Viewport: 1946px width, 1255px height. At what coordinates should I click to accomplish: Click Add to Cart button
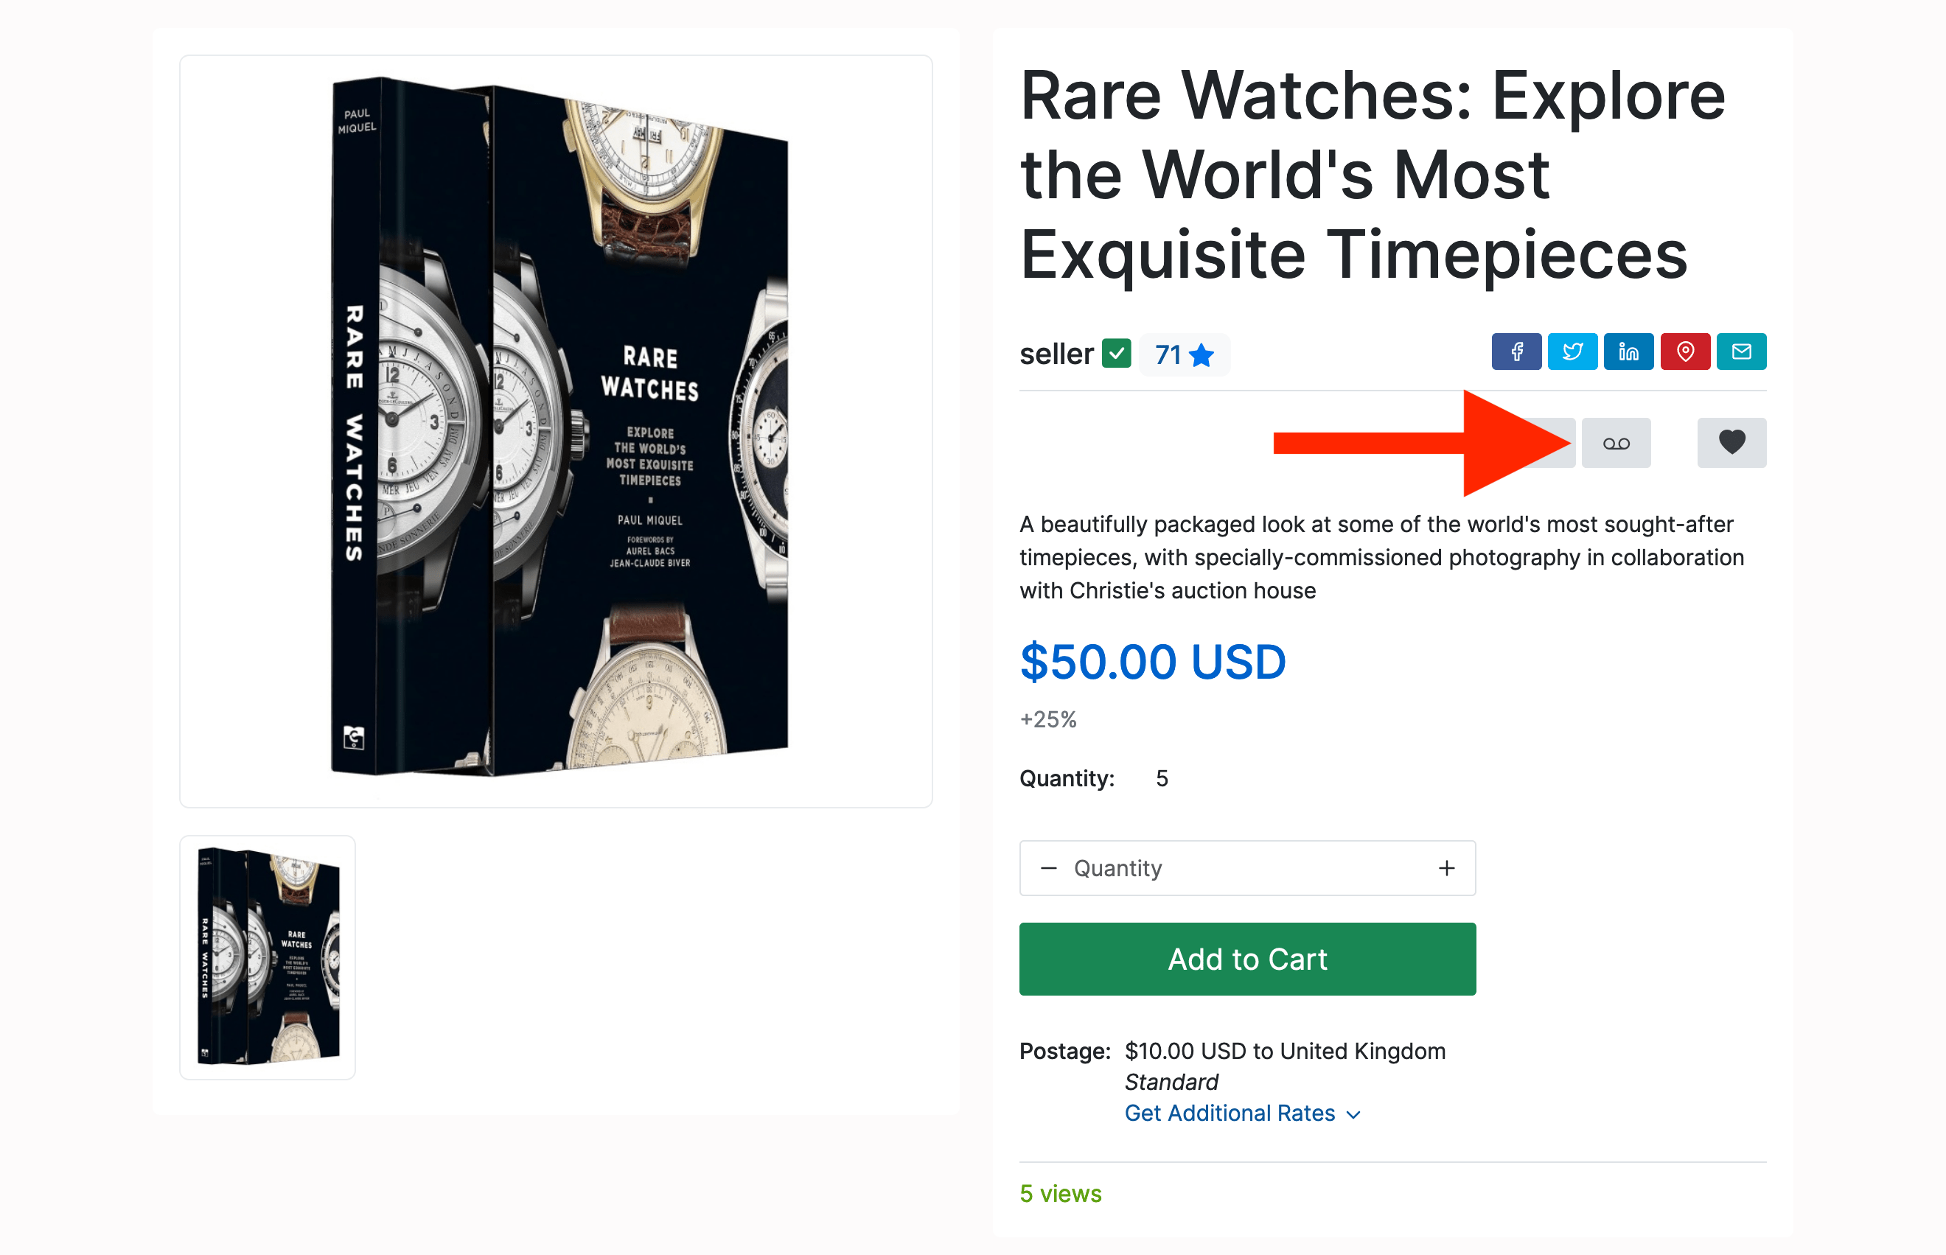coord(1246,959)
